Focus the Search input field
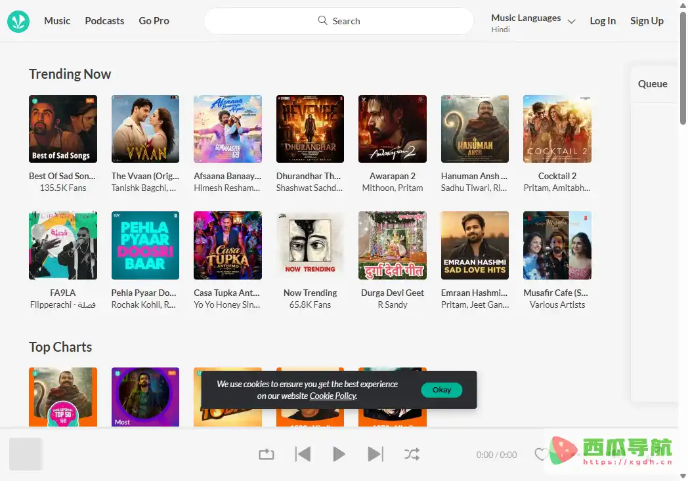The image size is (688, 481). tap(339, 21)
